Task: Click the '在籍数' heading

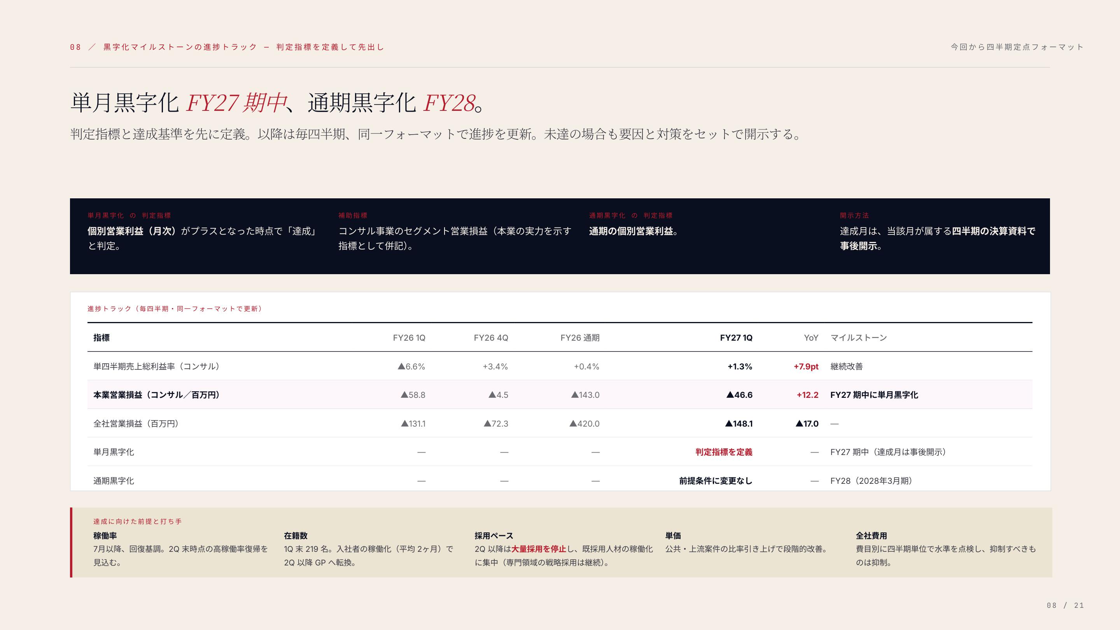Action: 296,535
